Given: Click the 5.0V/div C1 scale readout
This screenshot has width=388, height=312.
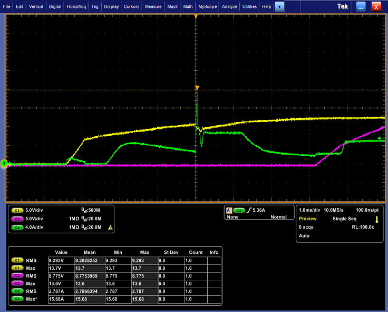Looking at the screenshot, I should pos(34,210).
